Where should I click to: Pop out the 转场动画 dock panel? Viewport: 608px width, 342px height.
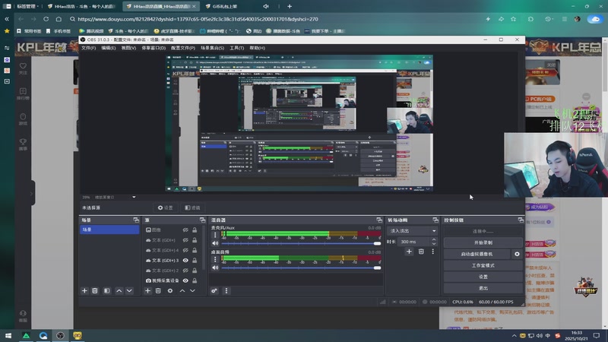435,220
